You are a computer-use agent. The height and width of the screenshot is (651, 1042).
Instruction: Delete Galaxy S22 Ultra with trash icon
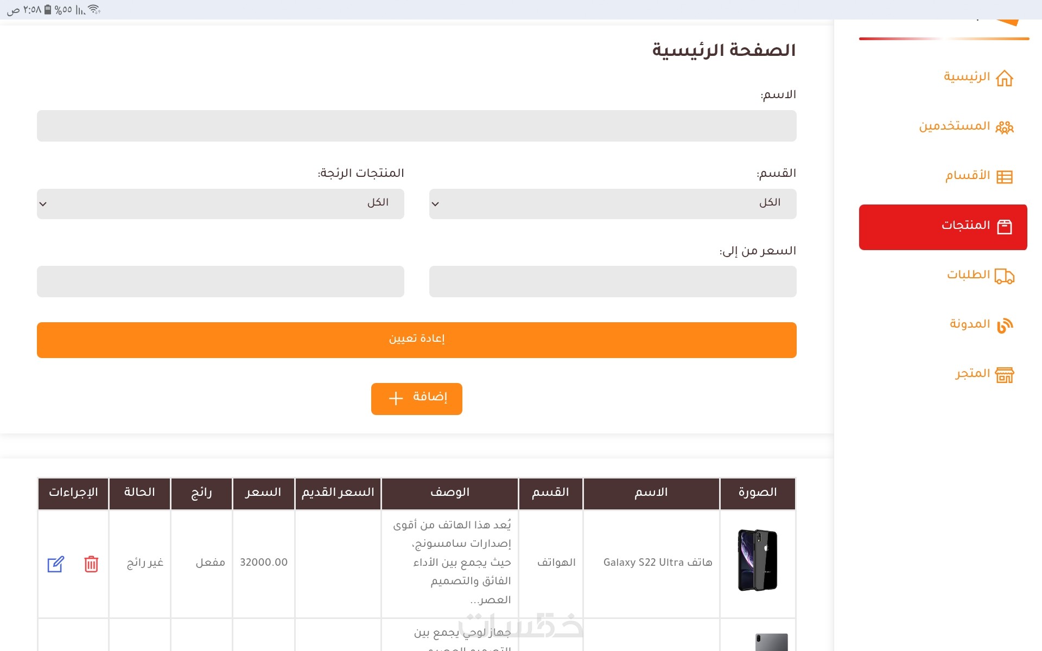click(91, 564)
